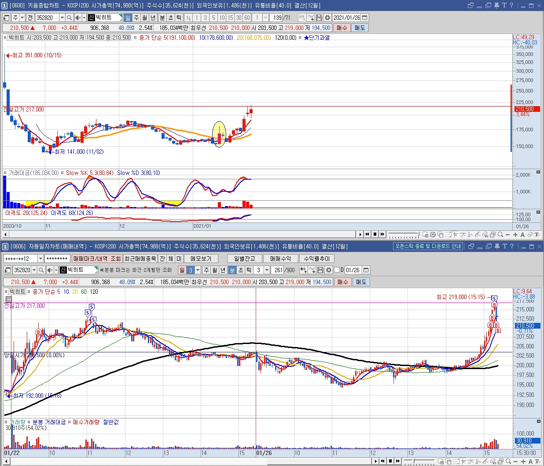Pin the lower trade-journal chart window

(496, 246)
